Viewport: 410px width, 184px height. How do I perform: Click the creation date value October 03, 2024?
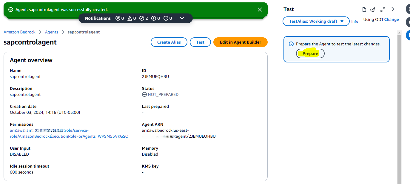pos(45,112)
